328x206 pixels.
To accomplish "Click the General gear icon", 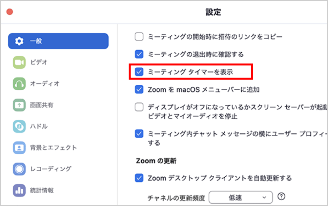I will (x=19, y=41).
